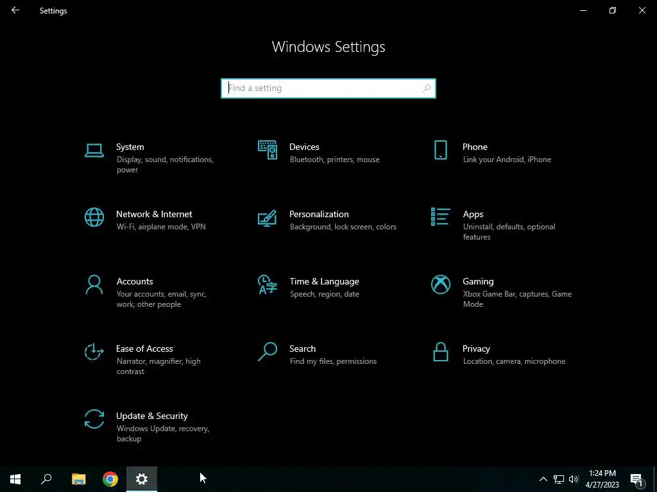Screen dimensions: 657x492
Task: Open the Network & Internet globe icon
Action: point(94,217)
